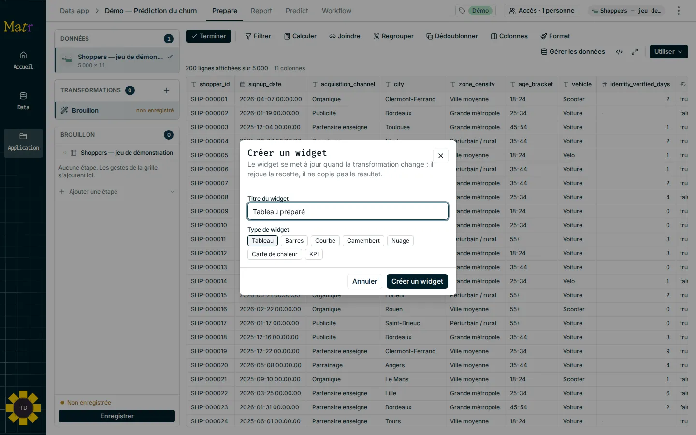The width and height of the screenshot is (696, 435).
Task: Go to the Workflow tab
Action: 337,11
